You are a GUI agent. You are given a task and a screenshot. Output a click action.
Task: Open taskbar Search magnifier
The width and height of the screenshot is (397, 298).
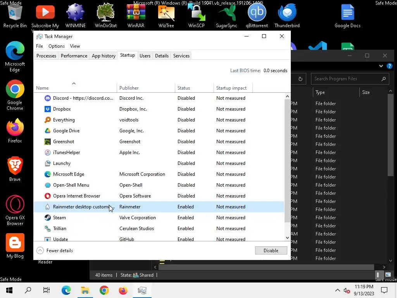click(x=28, y=290)
